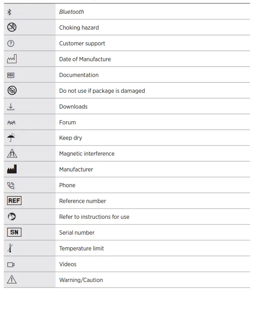Click the Magnetic interference triangle icon
The image size is (255, 312).
click(x=12, y=154)
